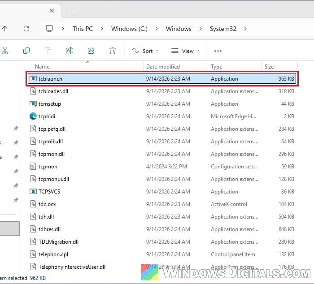Select the TelephonyInteractiveUser.dll file name
Viewport: 314px width, 284px height.
tap(72, 267)
